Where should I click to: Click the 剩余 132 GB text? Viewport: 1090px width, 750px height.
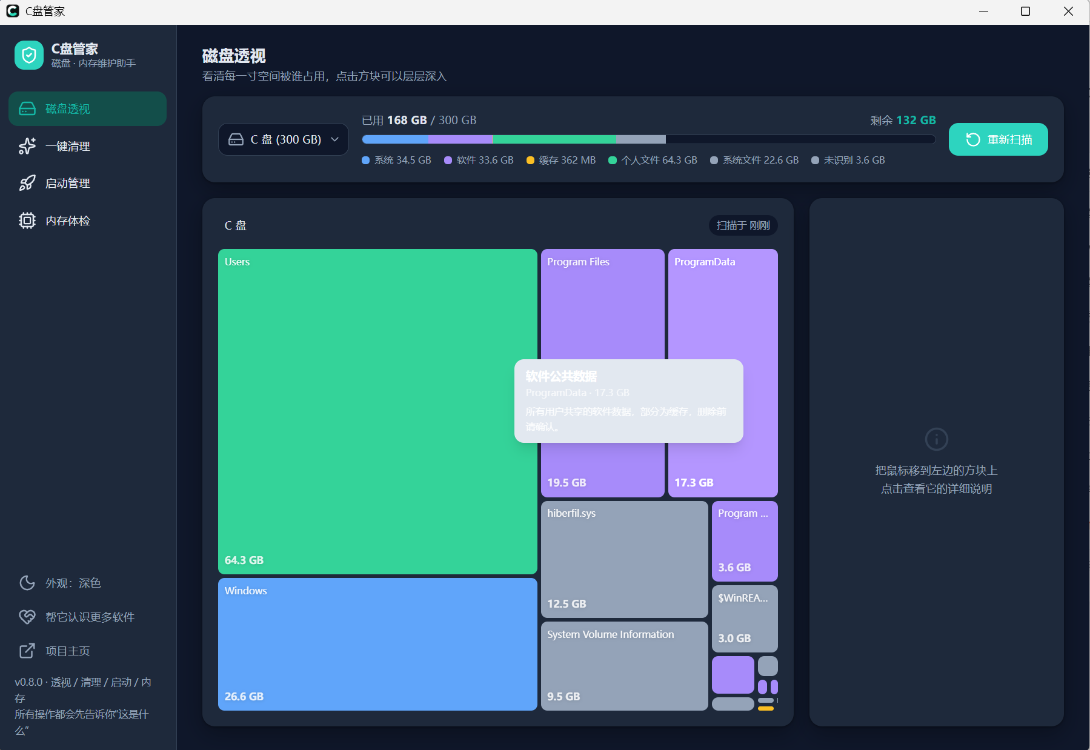click(x=903, y=120)
